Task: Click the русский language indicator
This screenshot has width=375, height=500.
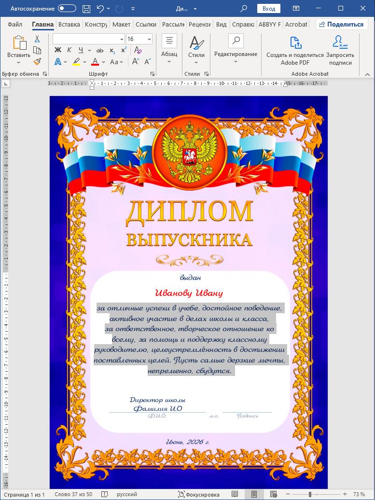Action: pos(127,495)
